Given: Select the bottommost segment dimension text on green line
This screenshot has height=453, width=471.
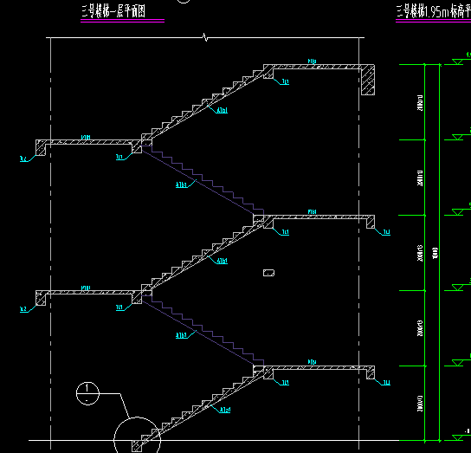Looking at the screenshot, I should point(420,404).
